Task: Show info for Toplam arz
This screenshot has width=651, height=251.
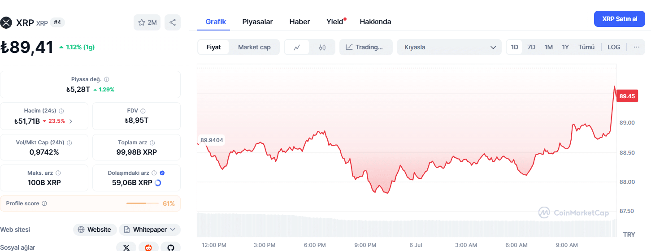Action: (152, 143)
